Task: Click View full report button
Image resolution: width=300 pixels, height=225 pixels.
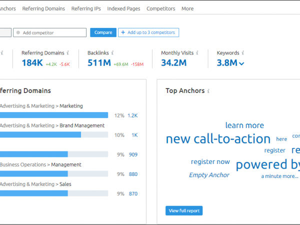Action: coord(183,210)
